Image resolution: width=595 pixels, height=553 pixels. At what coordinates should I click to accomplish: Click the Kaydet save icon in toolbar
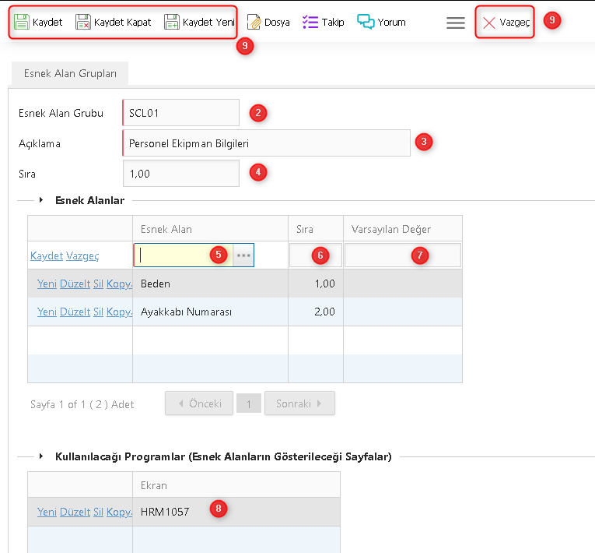[x=23, y=22]
